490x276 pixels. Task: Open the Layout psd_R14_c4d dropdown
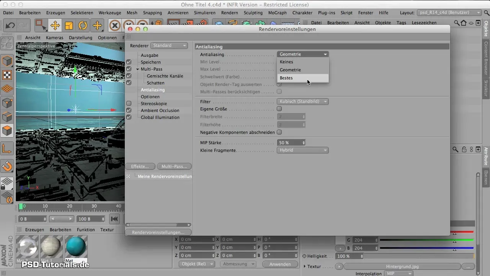point(449,13)
